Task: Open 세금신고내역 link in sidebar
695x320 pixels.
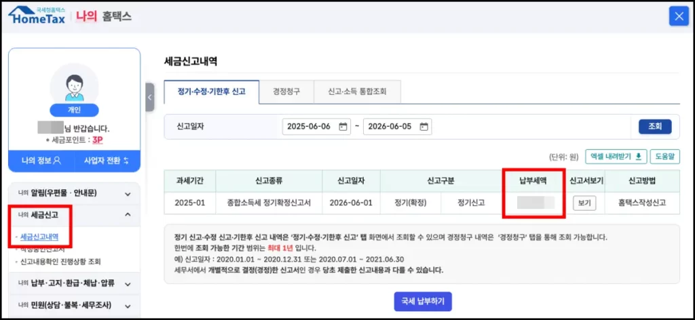Action: pyautogui.click(x=39, y=237)
